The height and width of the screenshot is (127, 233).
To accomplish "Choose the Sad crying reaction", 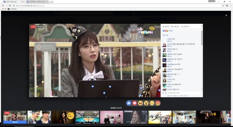I will point(152,103).
